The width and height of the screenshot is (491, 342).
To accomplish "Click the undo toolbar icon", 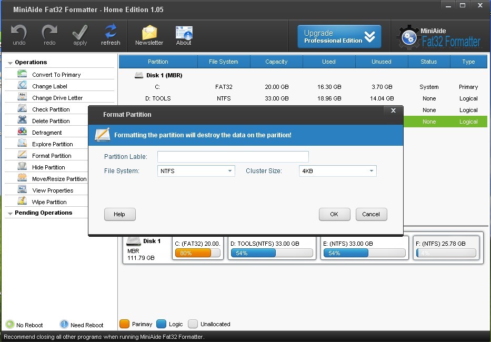I will pos(19,32).
